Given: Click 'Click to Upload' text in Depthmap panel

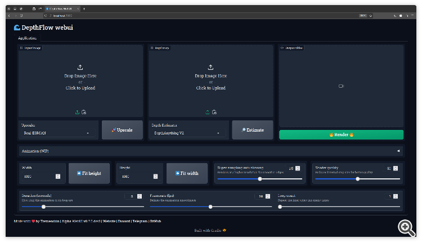Looking at the screenshot, I should tap(211, 88).
